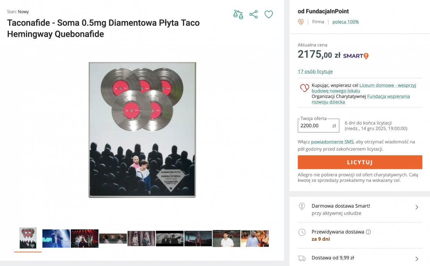Image resolution: width=430 pixels, height=266 pixels.
Task: Open the 17 osób licytuje link
Action: click(x=315, y=72)
